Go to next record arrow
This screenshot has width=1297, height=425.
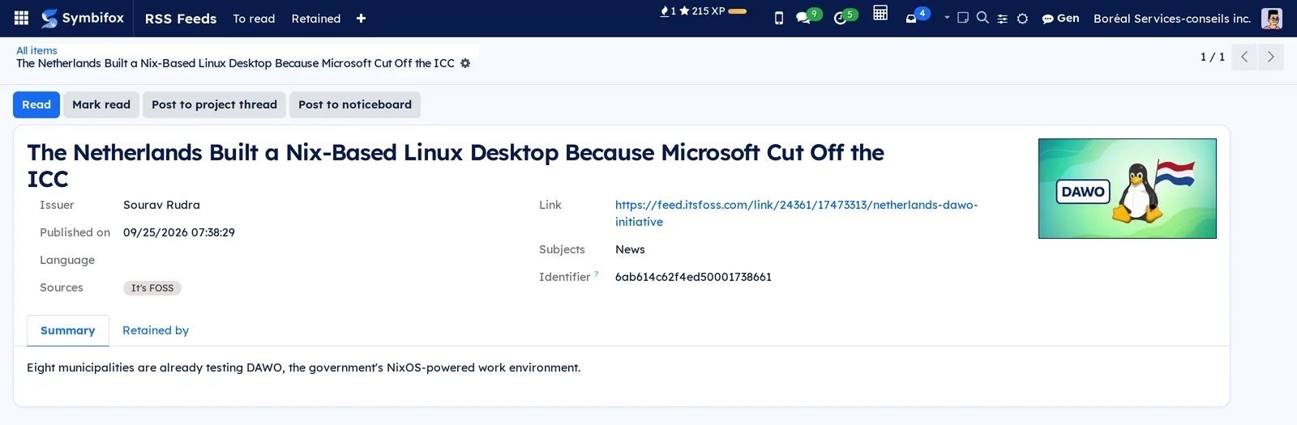[x=1270, y=57]
